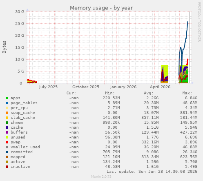Click the orange swap_cache legend swatch
Viewport: 203px width, 181px height.
(x=7, y=113)
